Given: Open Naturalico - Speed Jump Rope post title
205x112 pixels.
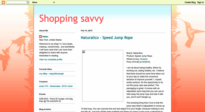Looking at the screenshot, I should [x=107, y=38].
